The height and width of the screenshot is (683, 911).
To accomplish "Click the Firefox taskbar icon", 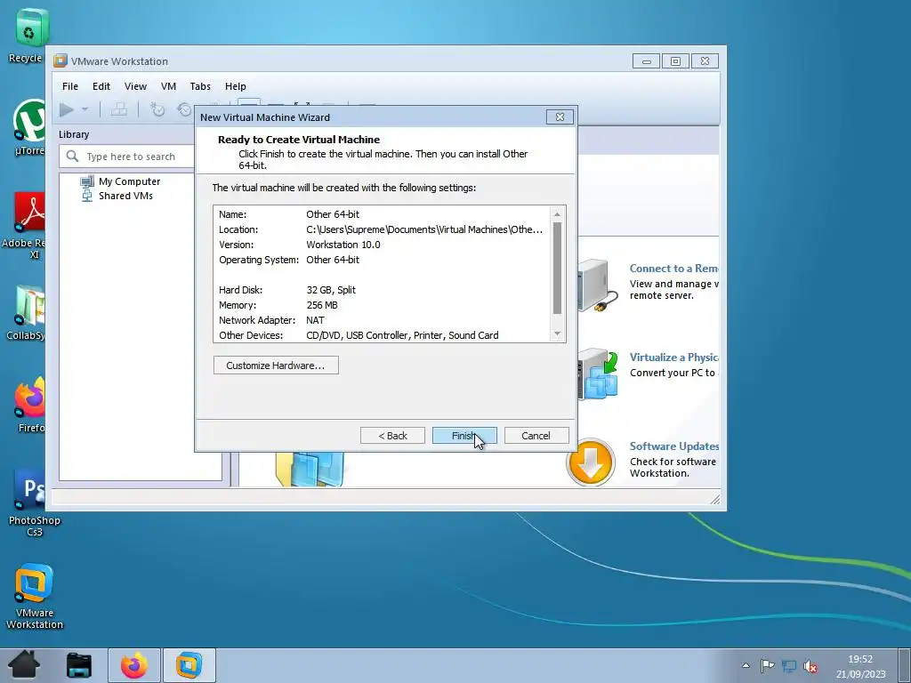I will coord(134,665).
